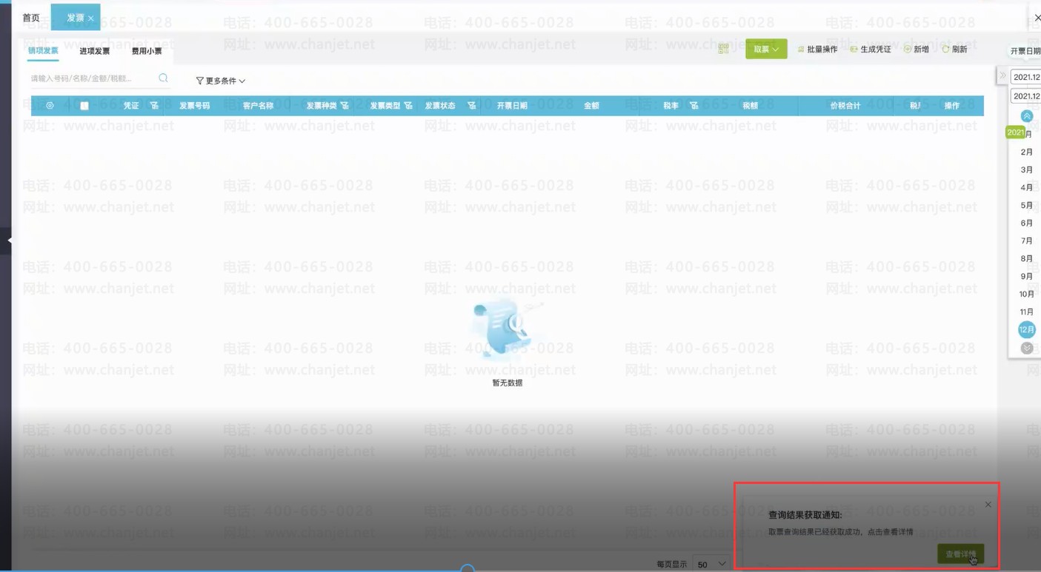This screenshot has width=1041, height=572.
Task: Click the start date field 2021.12
Action: pyautogui.click(x=1026, y=77)
